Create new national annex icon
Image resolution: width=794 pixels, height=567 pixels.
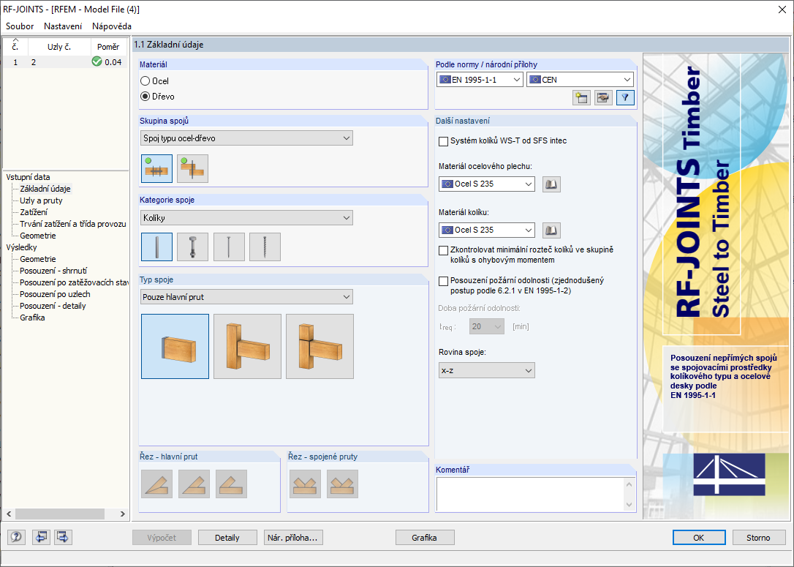click(x=581, y=98)
